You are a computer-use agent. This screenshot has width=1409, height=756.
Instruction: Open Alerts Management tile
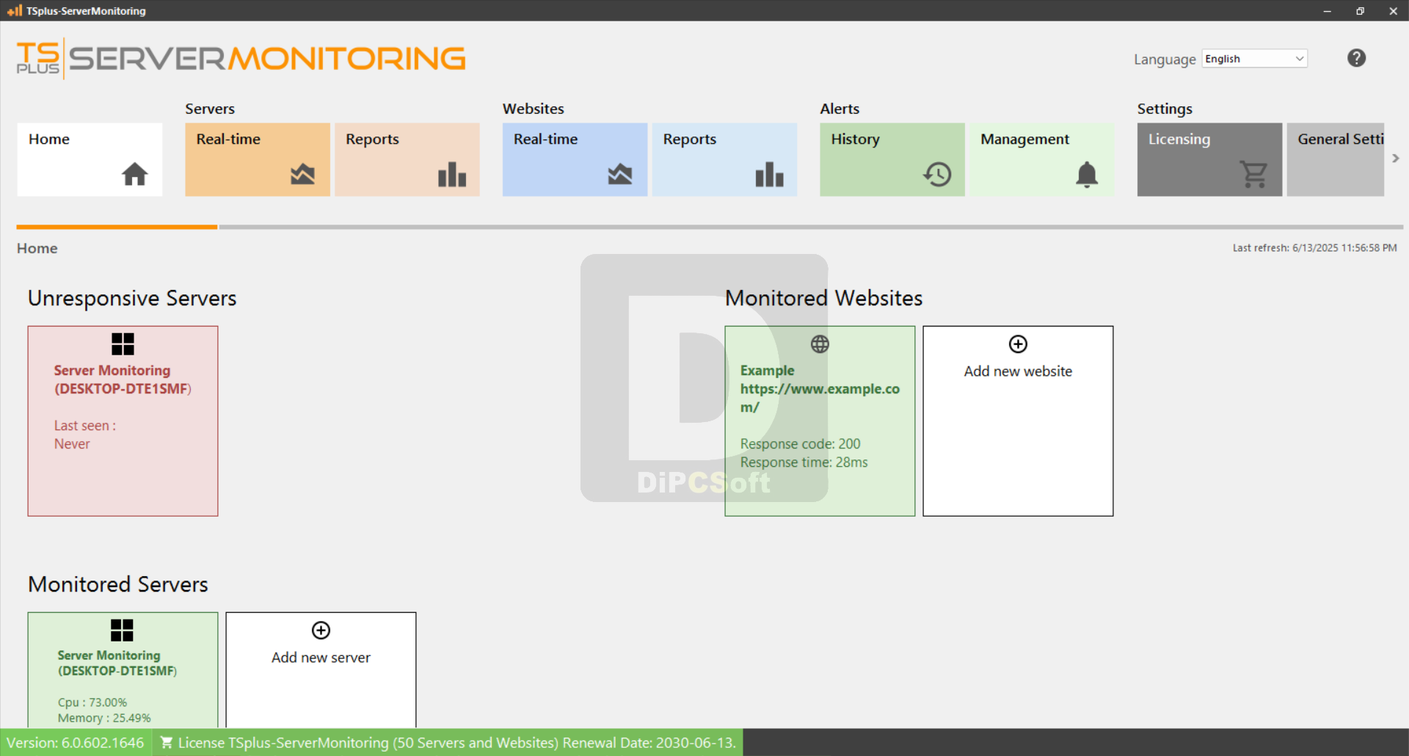(x=1042, y=159)
